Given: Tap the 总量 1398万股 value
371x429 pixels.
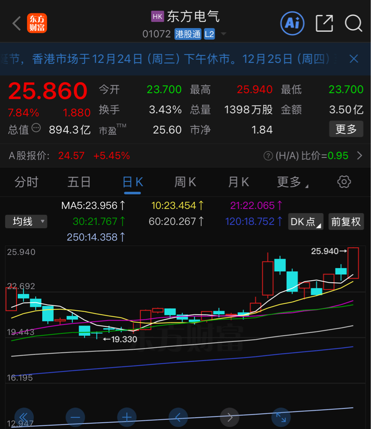Looking at the screenshot, I should pos(248,110).
